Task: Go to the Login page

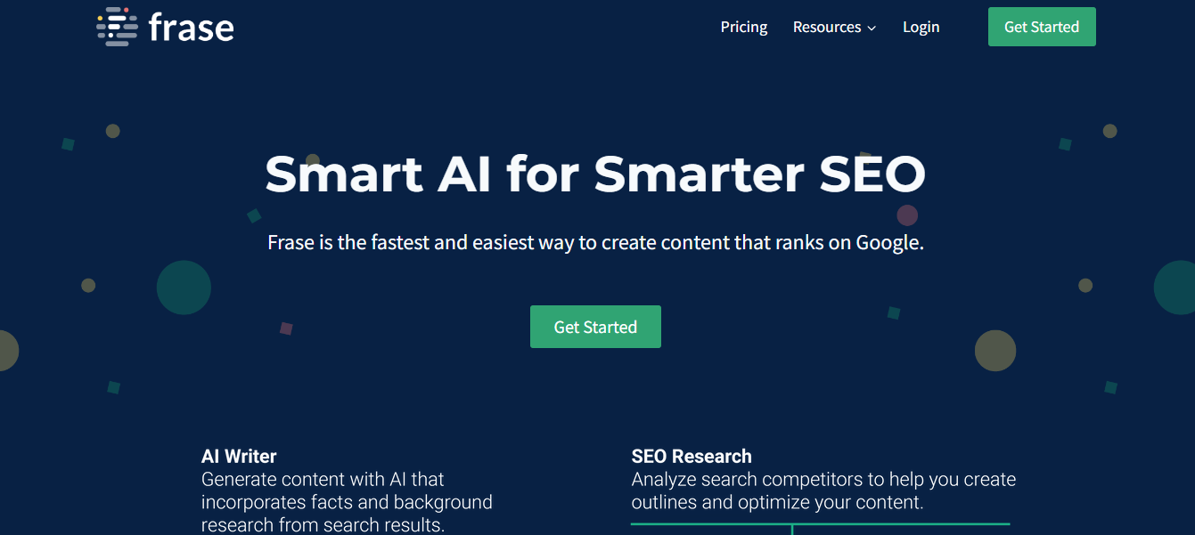Action: [921, 27]
